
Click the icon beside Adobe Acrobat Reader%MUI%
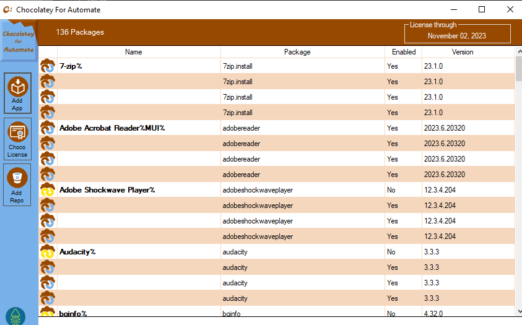(x=48, y=128)
